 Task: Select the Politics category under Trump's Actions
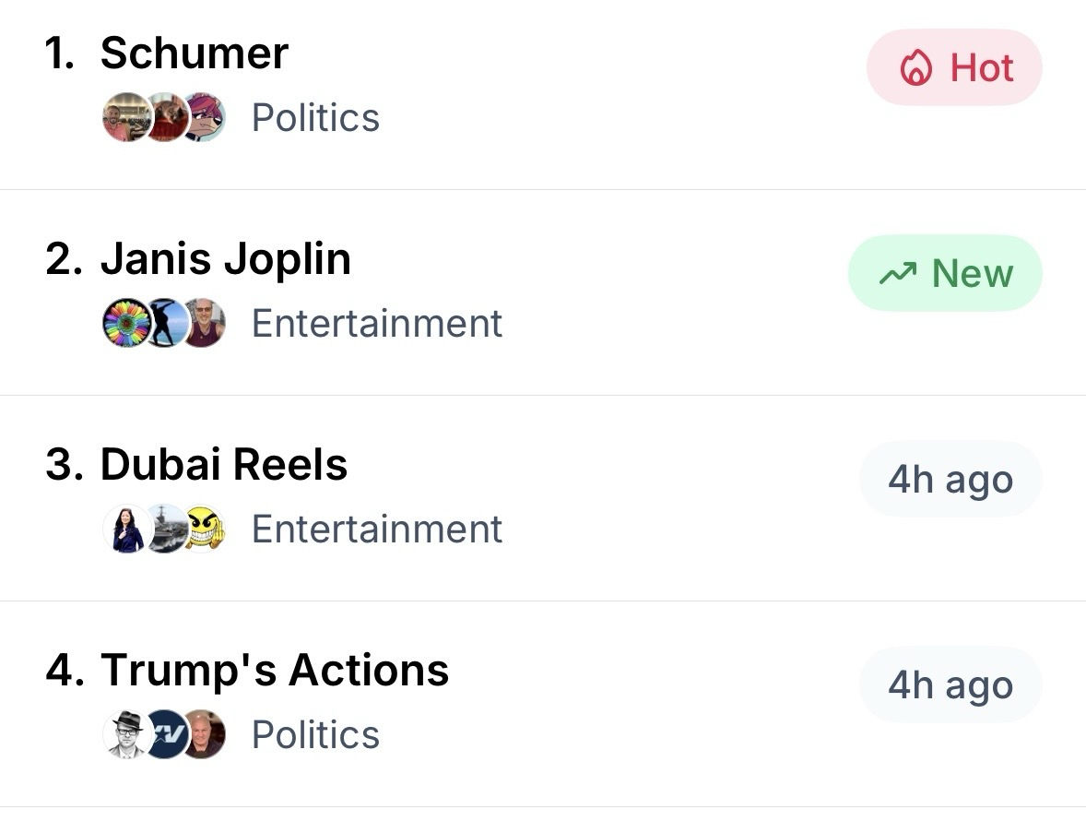tap(315, 735)
